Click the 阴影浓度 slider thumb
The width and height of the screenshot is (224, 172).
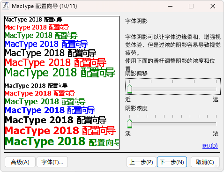tap(129, 124)
